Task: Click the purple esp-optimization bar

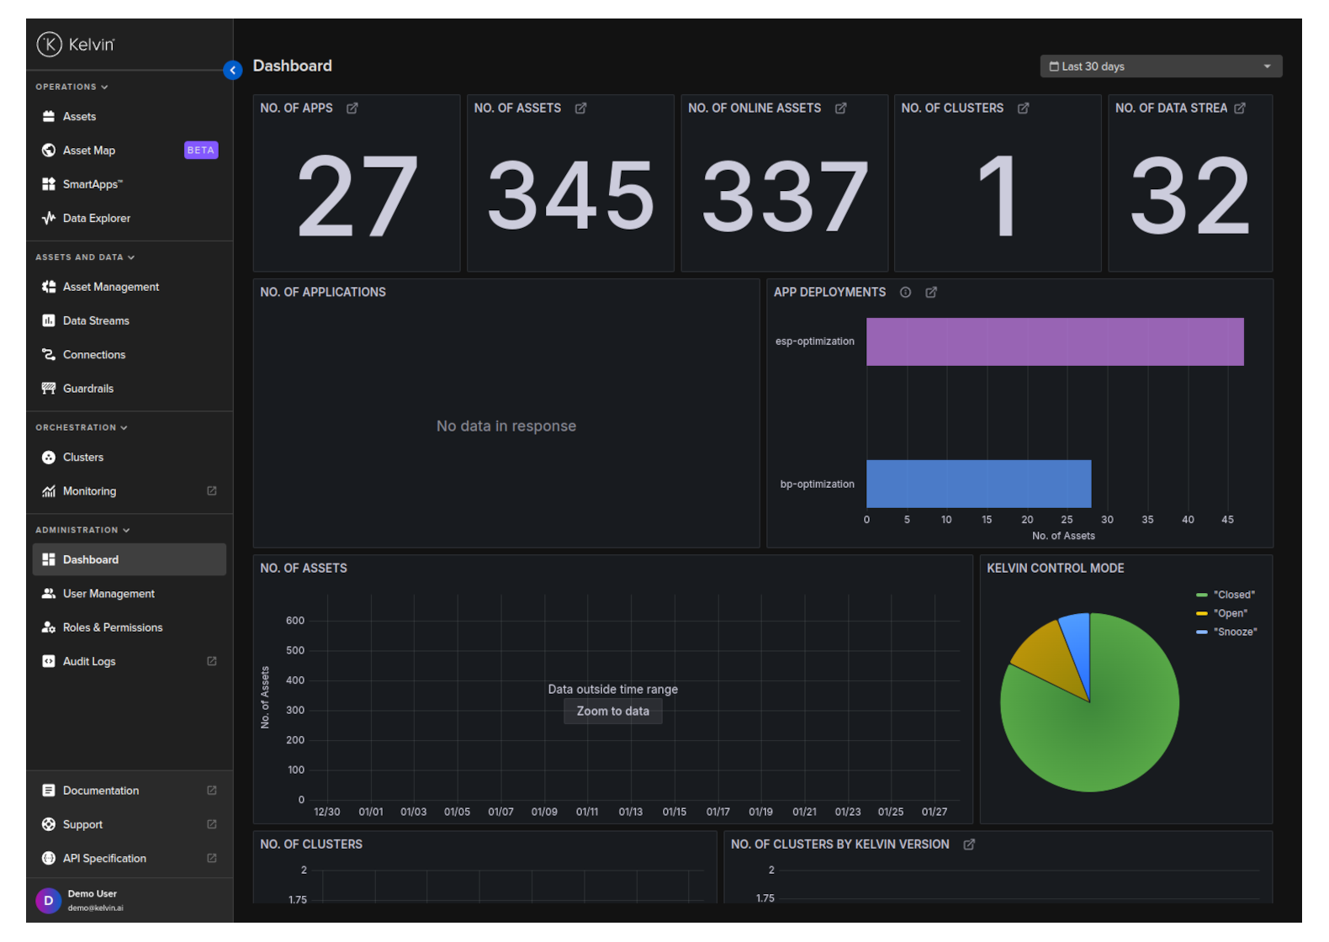Action: click(x=1054, y=341)
